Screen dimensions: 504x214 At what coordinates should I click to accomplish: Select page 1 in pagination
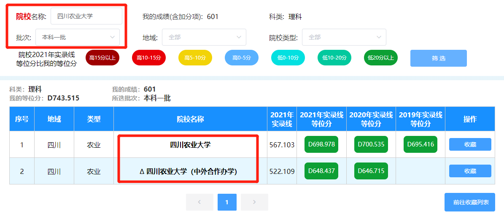227,202
